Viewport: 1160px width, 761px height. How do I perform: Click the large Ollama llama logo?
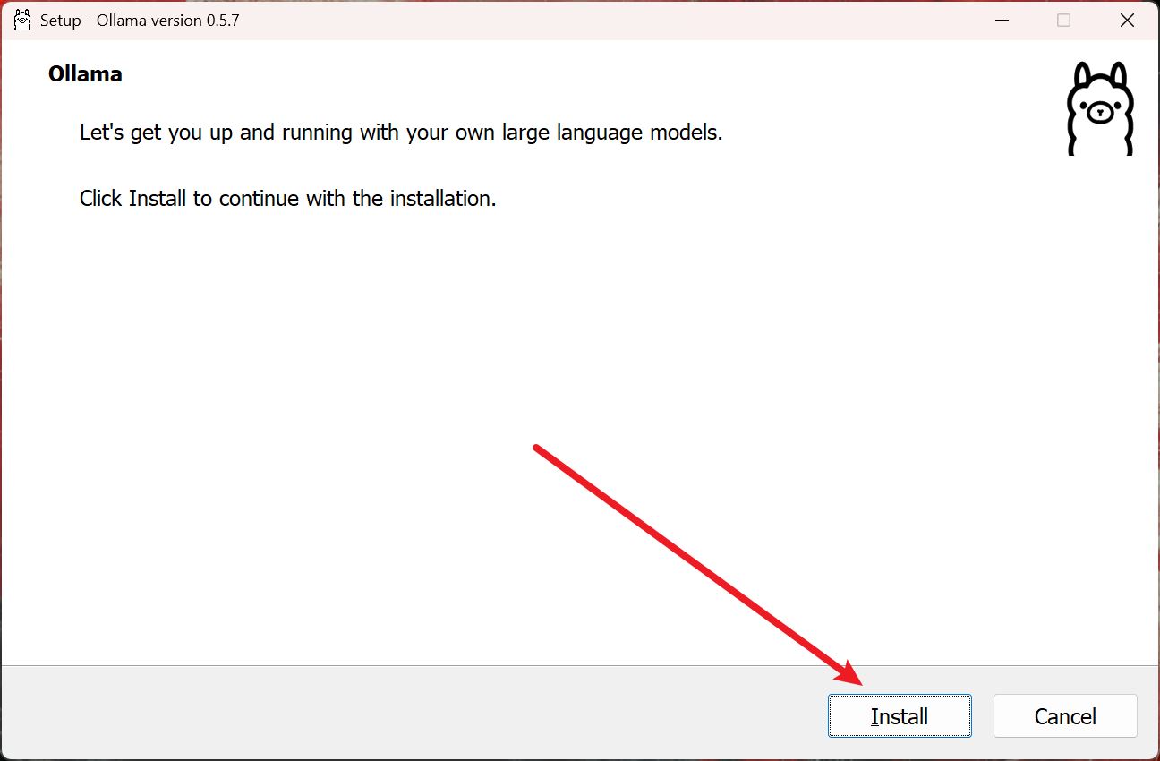(1100, 109)
